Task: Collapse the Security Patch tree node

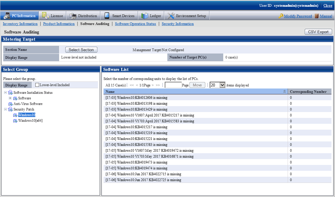Action: 5,109
